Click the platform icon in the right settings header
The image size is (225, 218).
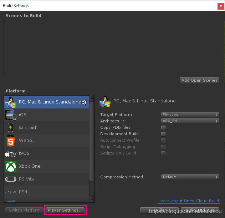click(105, 101)
